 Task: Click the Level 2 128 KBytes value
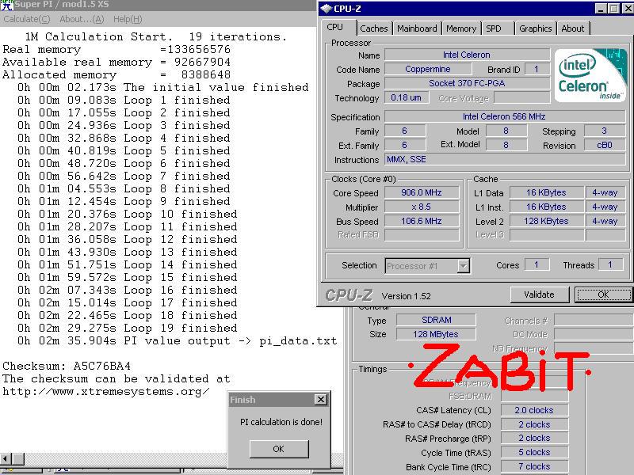pos(546,221)
